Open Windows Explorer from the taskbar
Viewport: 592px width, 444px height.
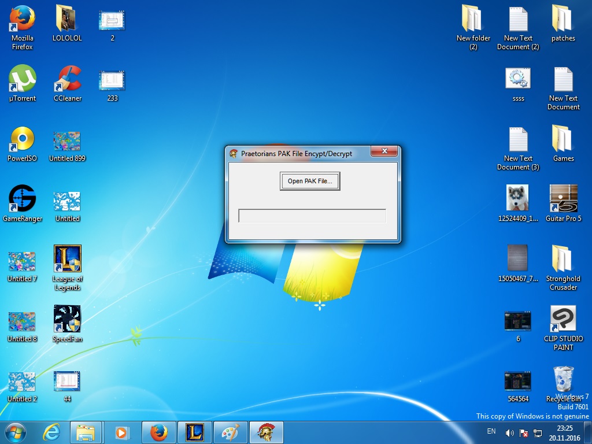click(86, 432)
